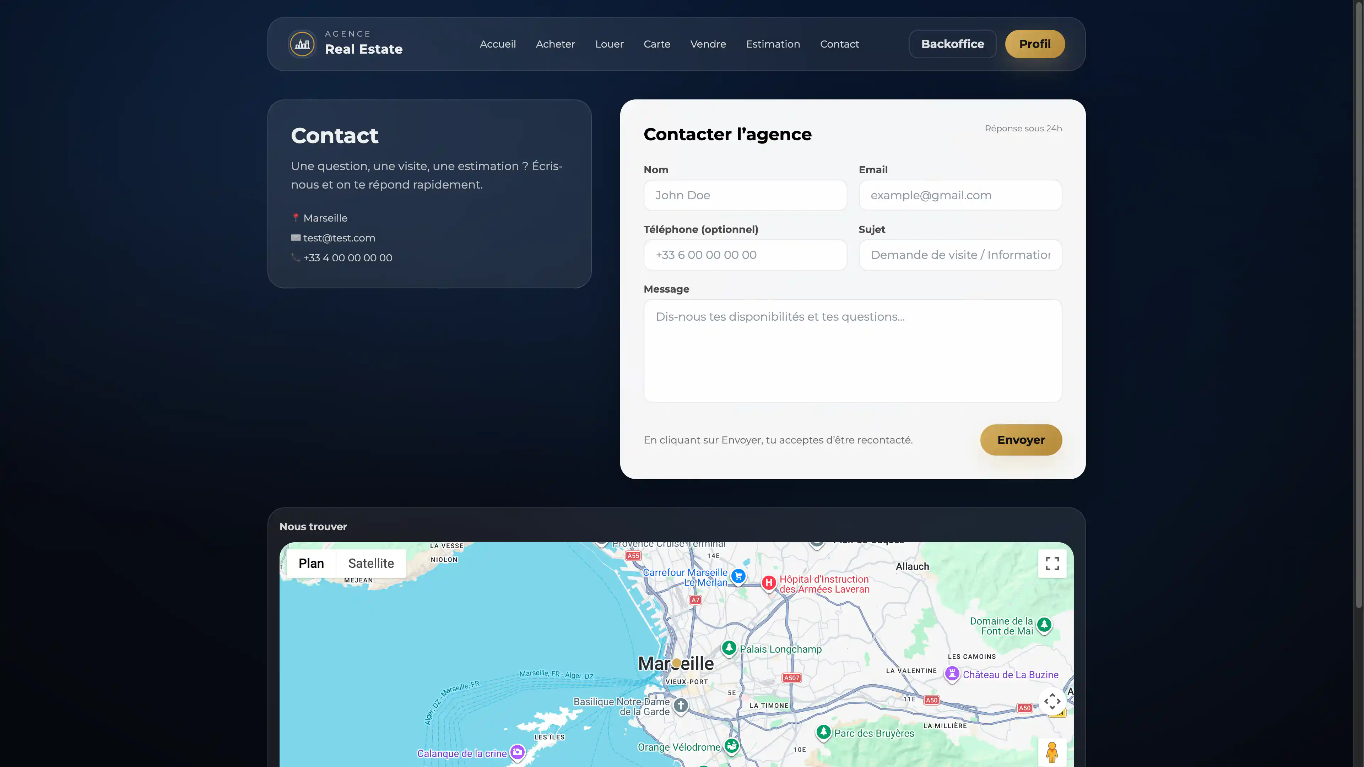This screenshot has height=767, width=1364.
Task: Open the Sujet dropdown
Action: [x=960, y=255]
